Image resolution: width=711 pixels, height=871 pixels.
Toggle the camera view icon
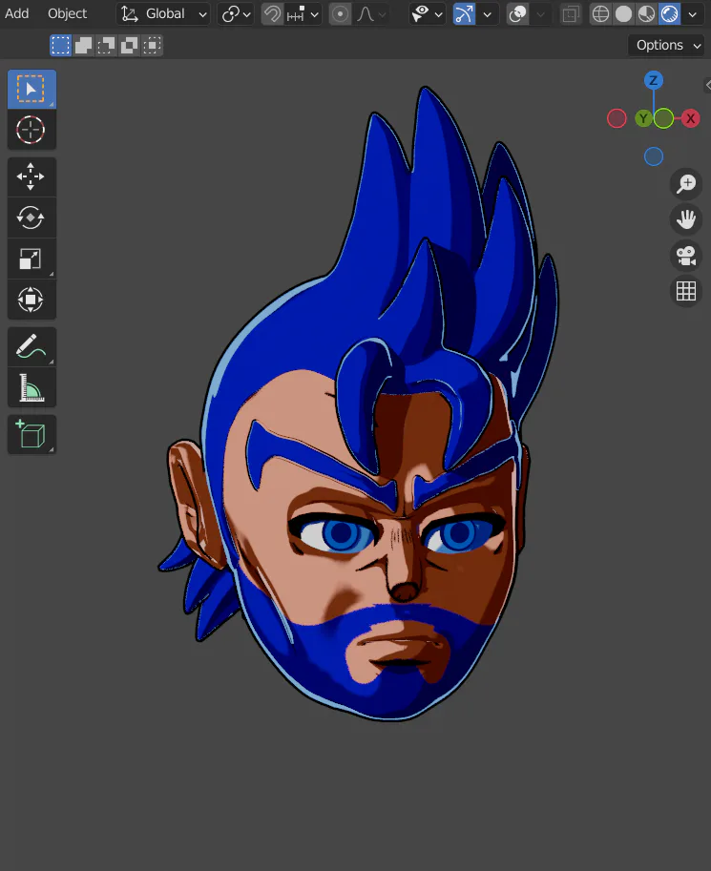point(686,256)
